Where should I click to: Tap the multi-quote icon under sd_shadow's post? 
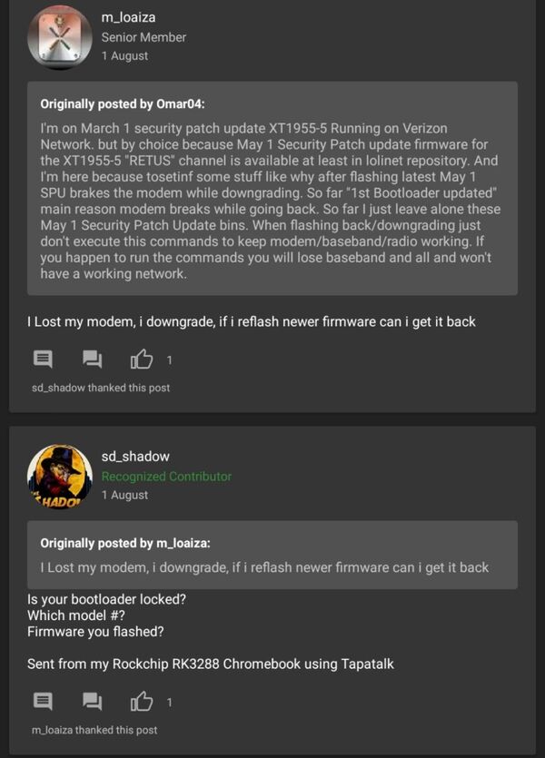point(93,701)
